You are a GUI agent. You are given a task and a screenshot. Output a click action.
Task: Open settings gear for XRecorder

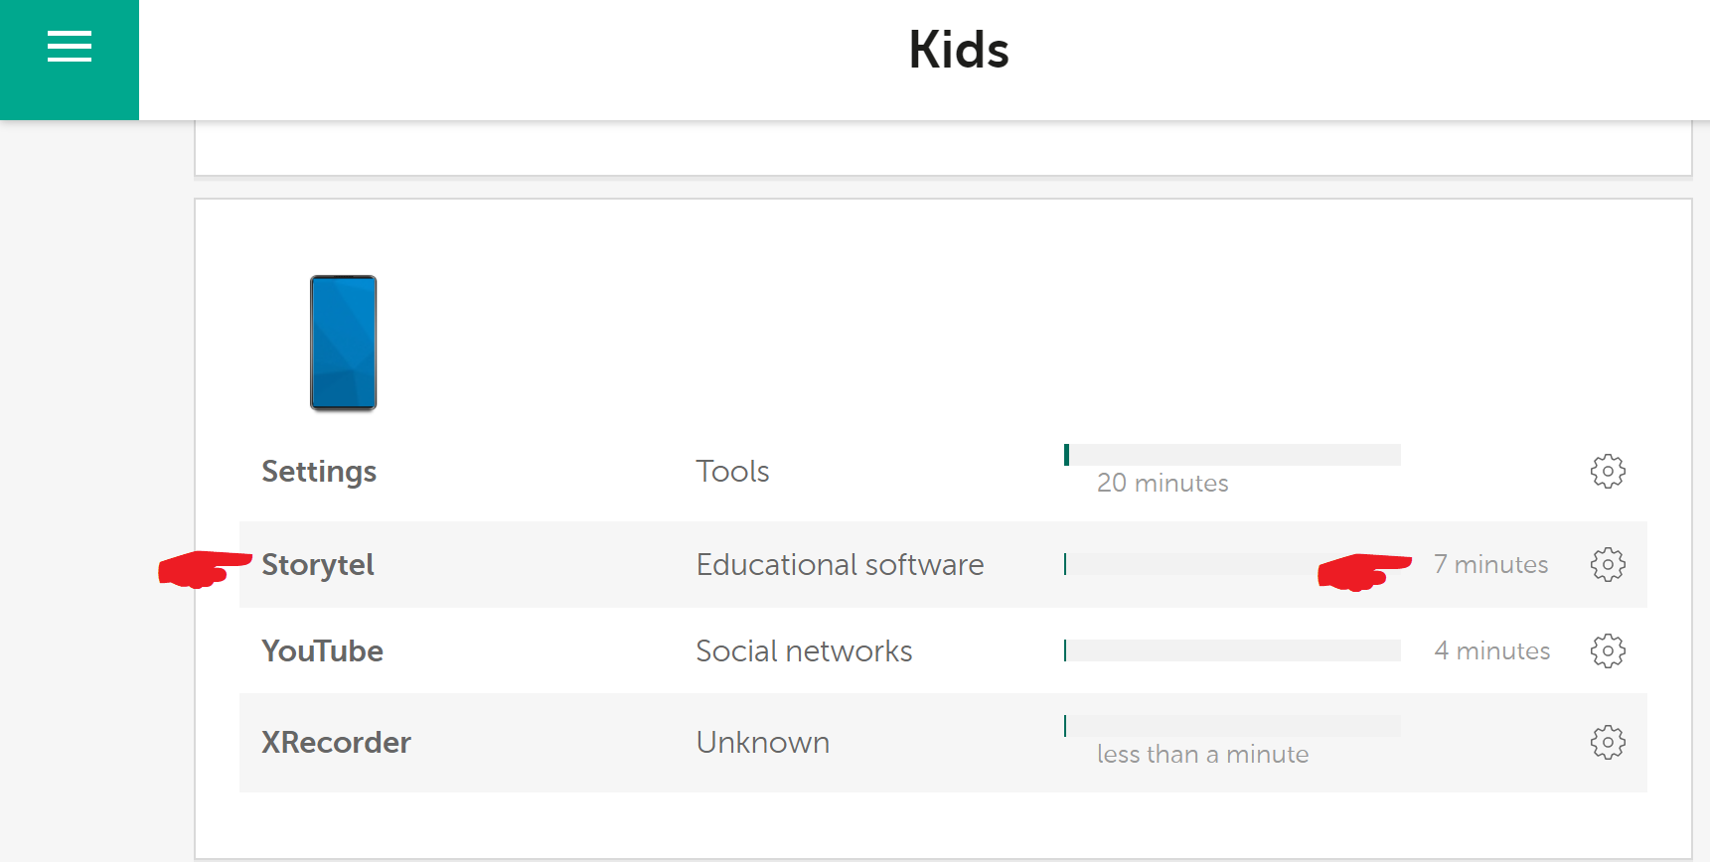pos(1607,742)
